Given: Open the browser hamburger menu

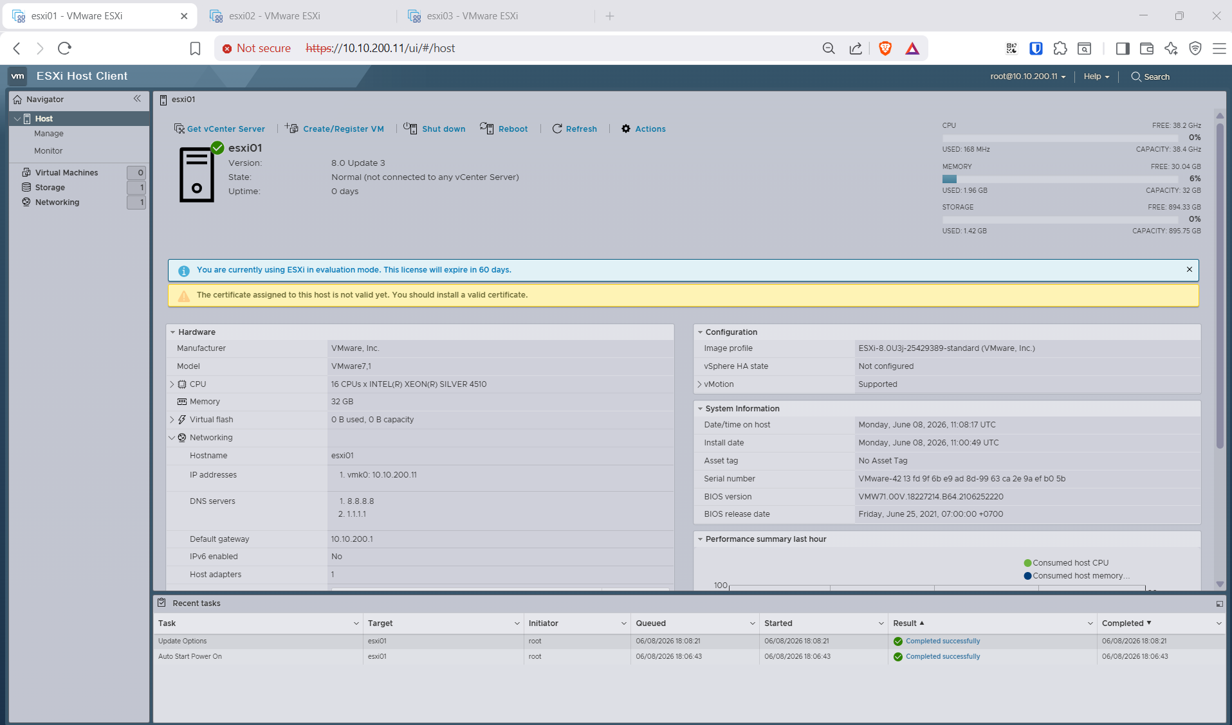Looking at the screenshot, I should point(1219,48).
